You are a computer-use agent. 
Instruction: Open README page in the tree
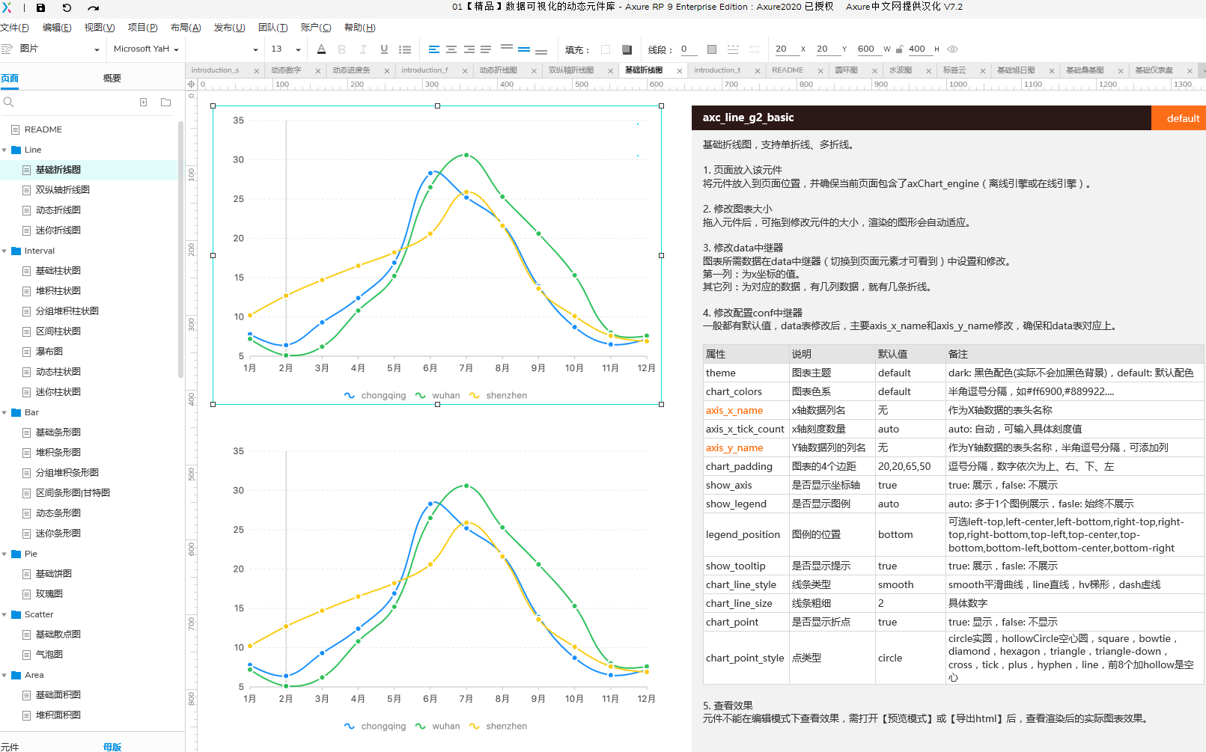click(x=43, y=129)
